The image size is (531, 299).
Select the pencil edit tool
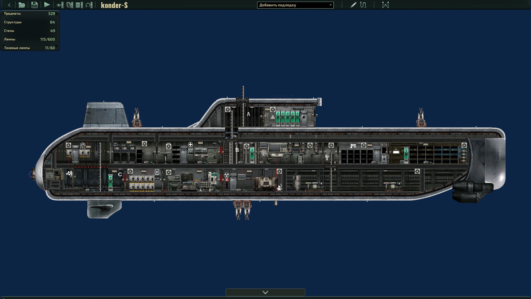tap(353, 5)
